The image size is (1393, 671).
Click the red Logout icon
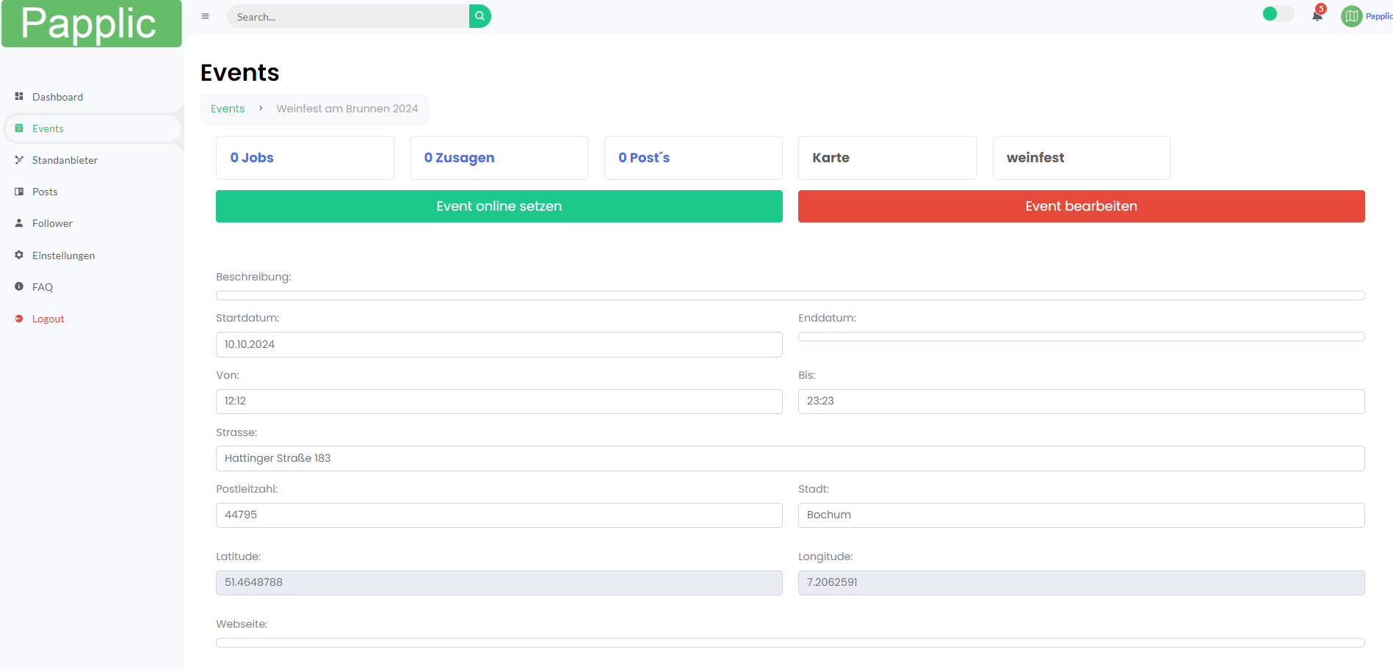[x=19, y=318]
